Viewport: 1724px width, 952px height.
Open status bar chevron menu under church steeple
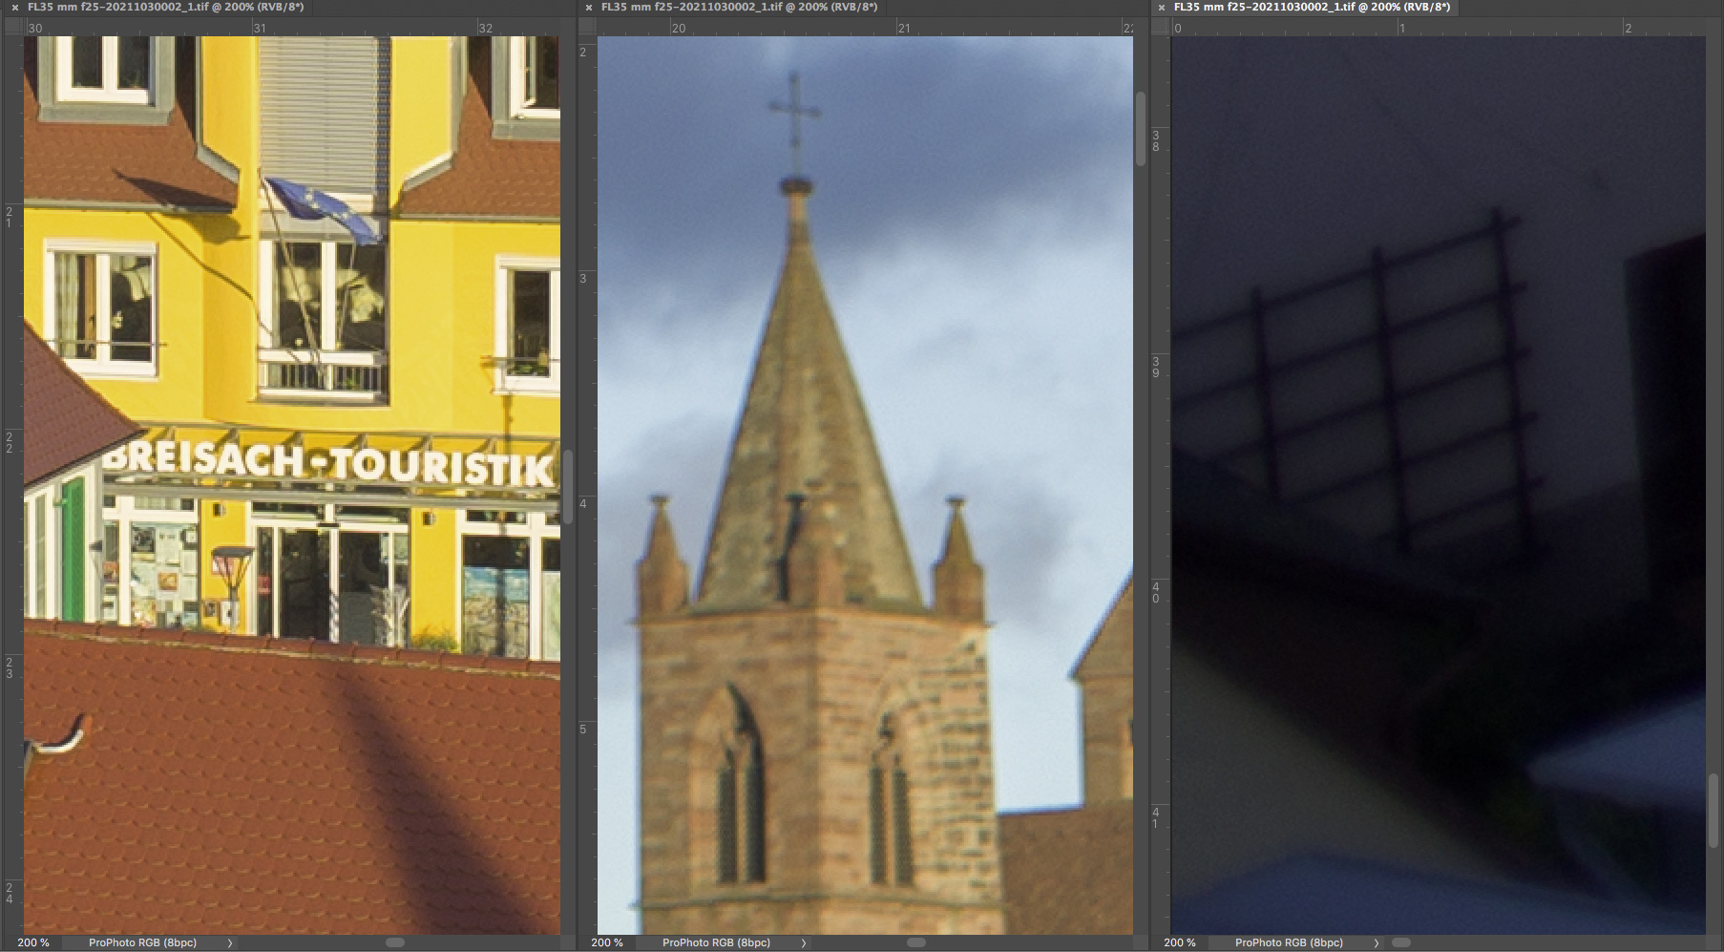pos(804,943)
